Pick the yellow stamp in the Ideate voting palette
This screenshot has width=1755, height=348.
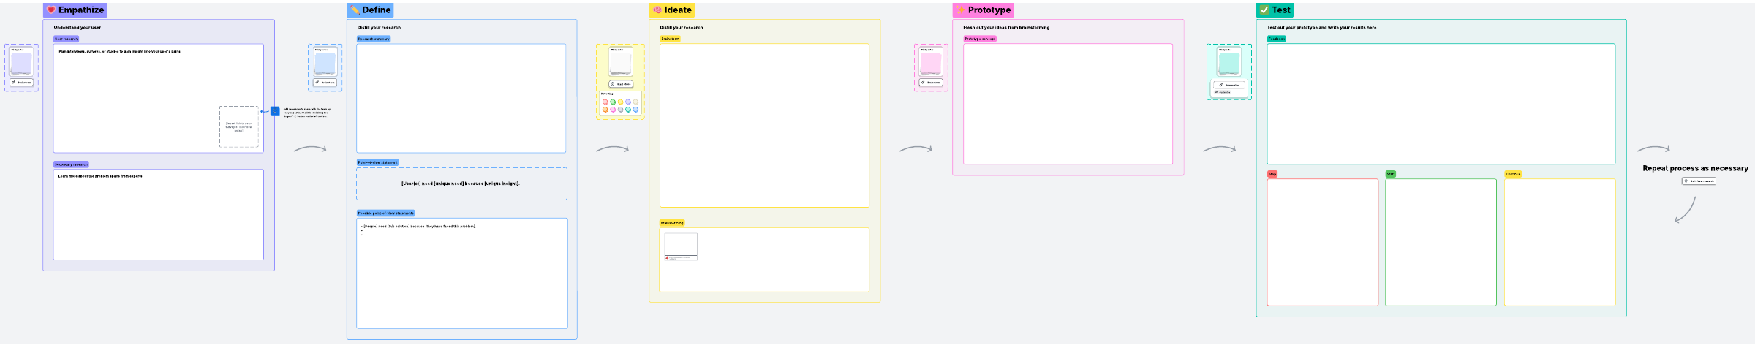tap(620, 102)
